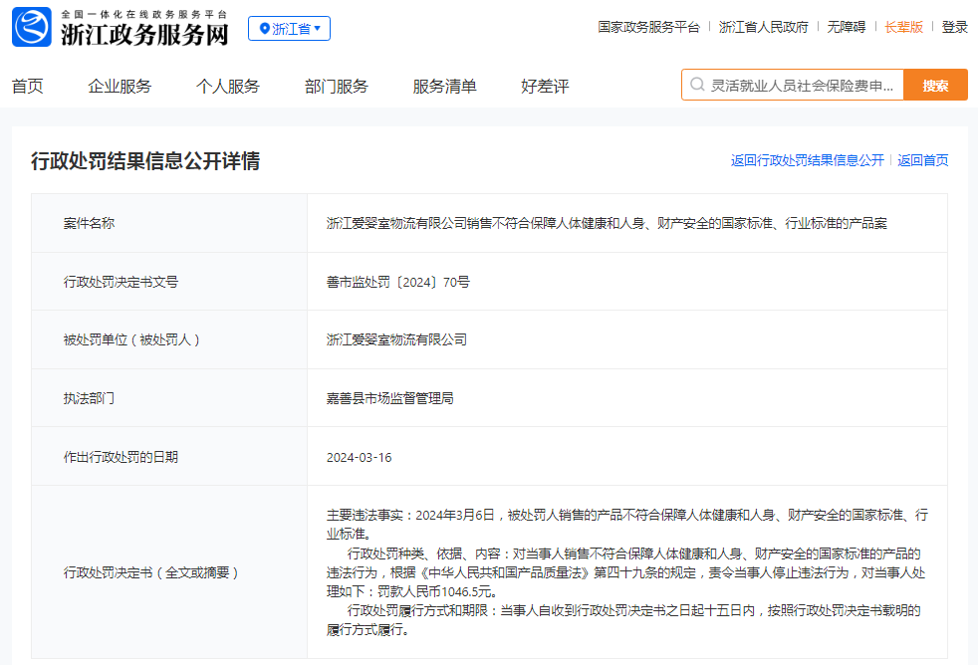Click the magnifier icon in the search box
This screenshot has height=665, width=978.
point(697,85)
